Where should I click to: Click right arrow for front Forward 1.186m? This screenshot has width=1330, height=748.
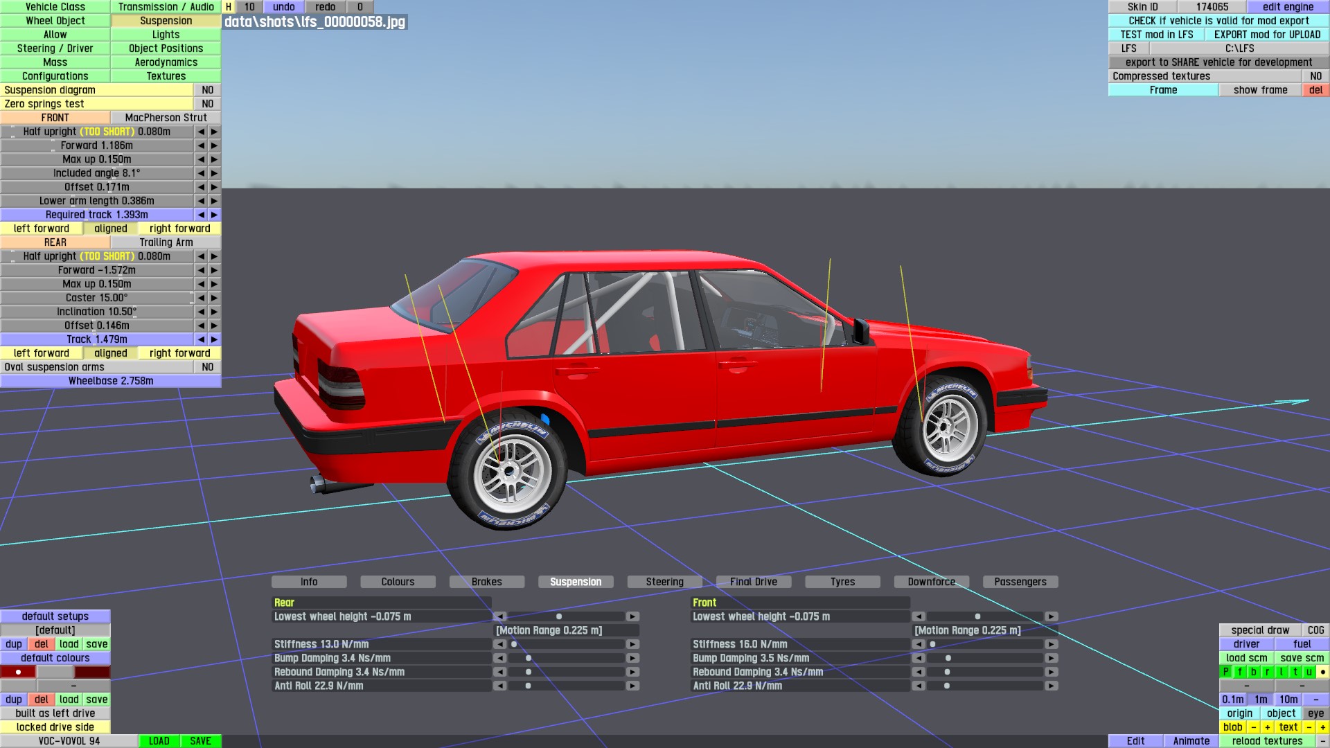tap(214, 145)
